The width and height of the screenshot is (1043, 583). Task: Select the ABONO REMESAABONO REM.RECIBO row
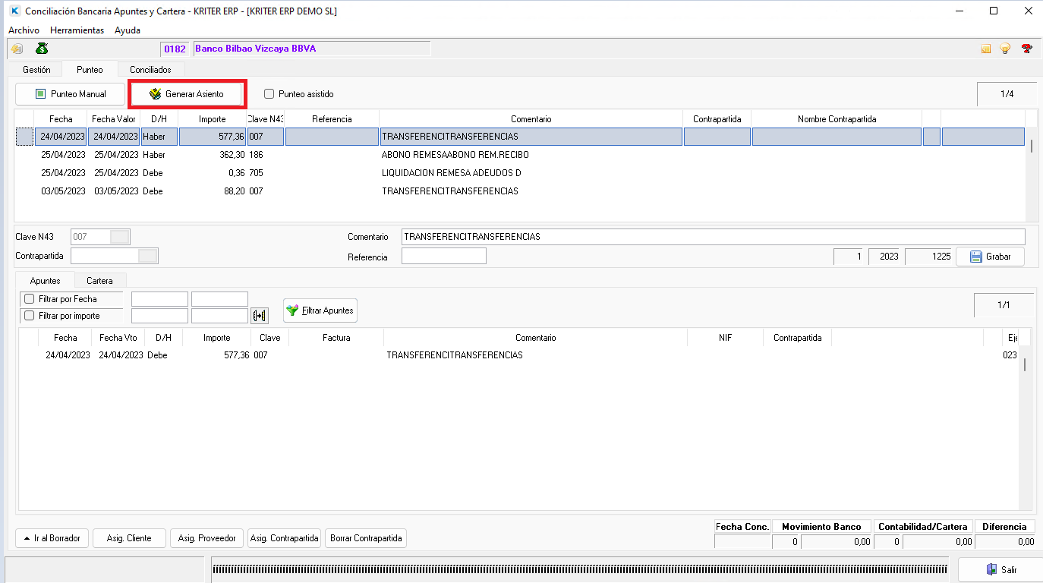(520, 155)
